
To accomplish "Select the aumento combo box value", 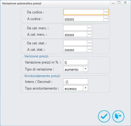I will [x=73, y=69].
